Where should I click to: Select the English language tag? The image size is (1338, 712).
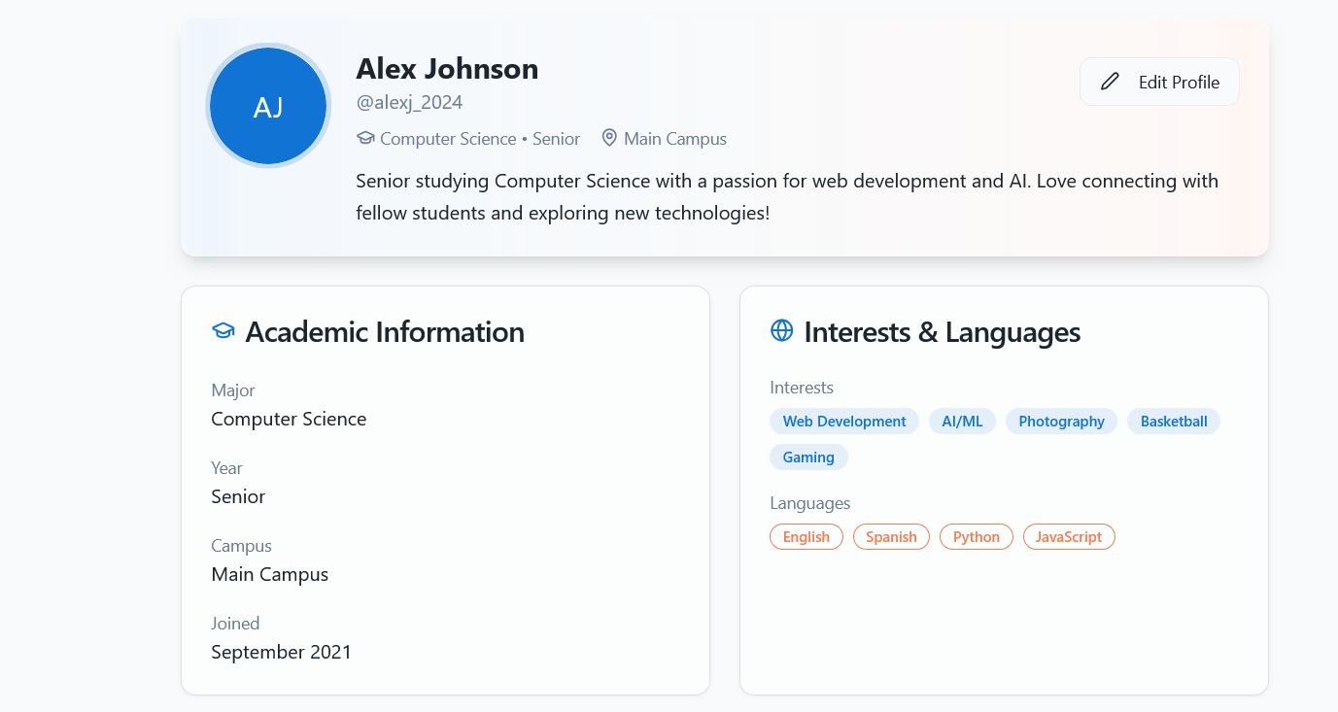pyautogui.click(x=806, y=537)
